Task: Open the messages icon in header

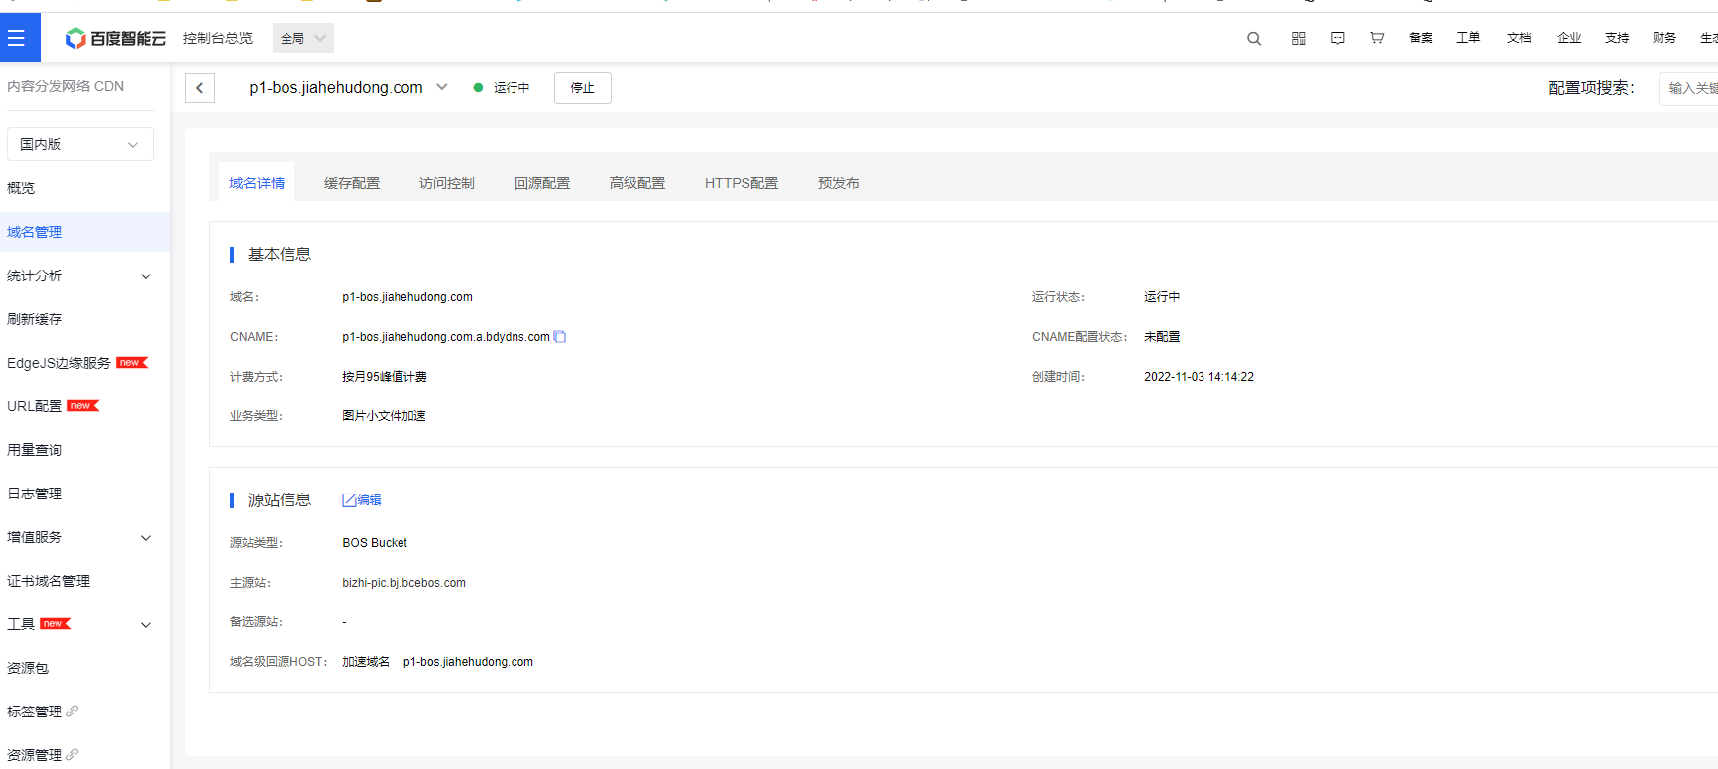Action: click(1338, 38)
